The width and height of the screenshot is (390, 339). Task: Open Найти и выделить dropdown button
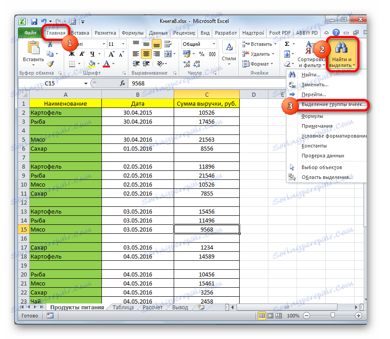click(342, 54)
